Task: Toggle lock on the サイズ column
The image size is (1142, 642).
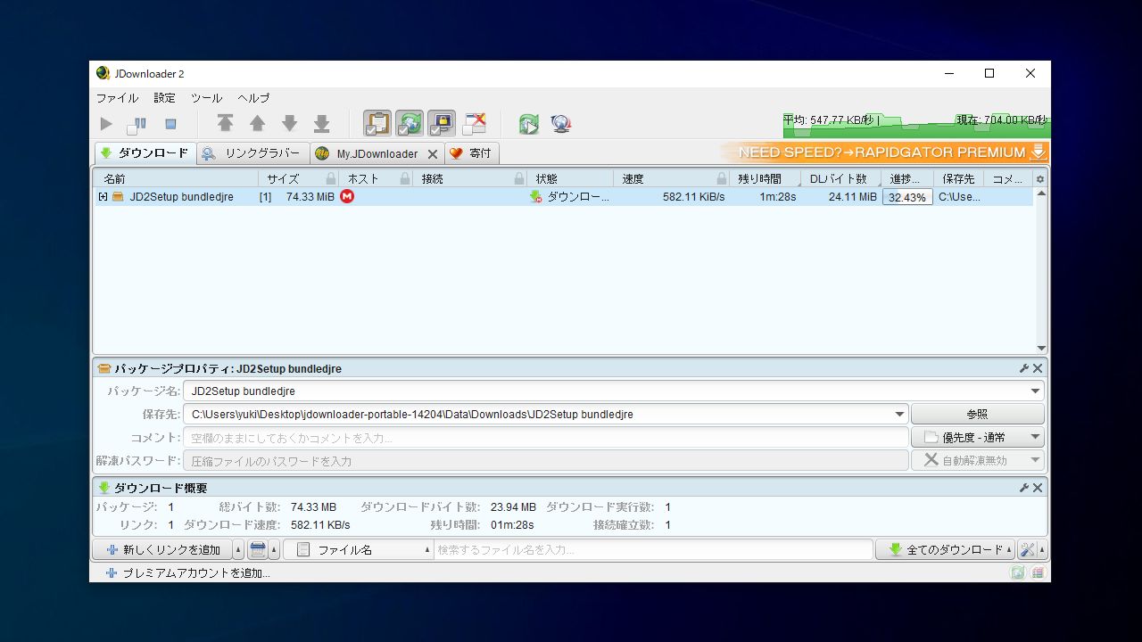Action: tap(331, 179)
